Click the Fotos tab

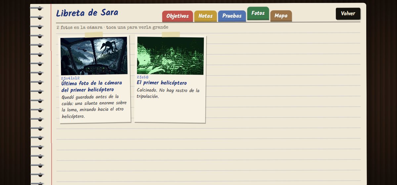[258, 14]
